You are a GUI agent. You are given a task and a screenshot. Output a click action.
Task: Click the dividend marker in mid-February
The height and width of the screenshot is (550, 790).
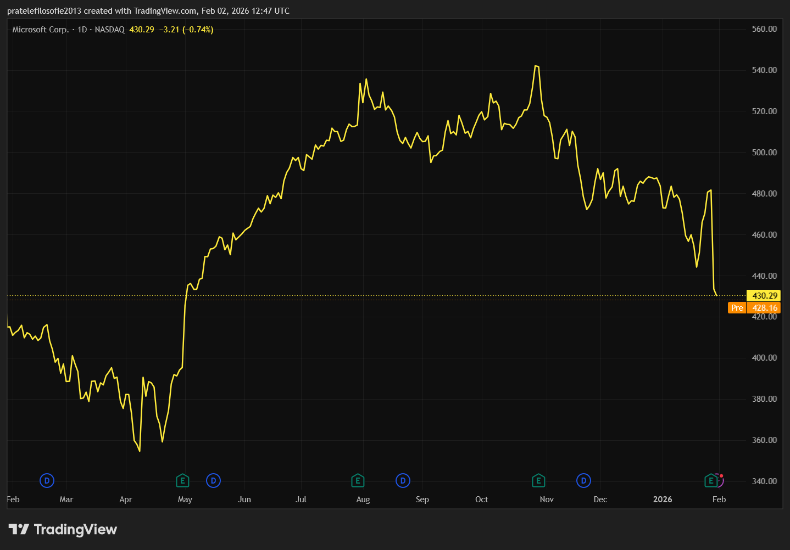tap(47, 481)
